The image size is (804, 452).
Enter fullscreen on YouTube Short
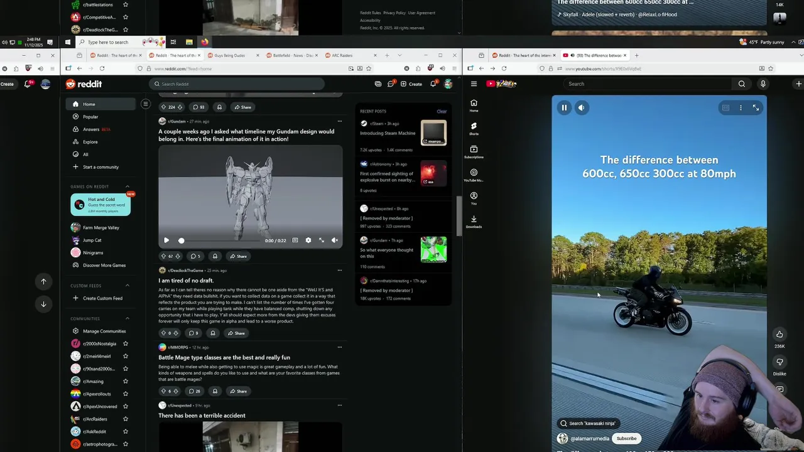(756, 108)
